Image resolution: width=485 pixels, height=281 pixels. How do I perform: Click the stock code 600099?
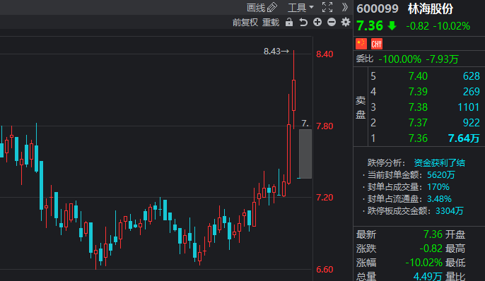[x=378, y=8]
